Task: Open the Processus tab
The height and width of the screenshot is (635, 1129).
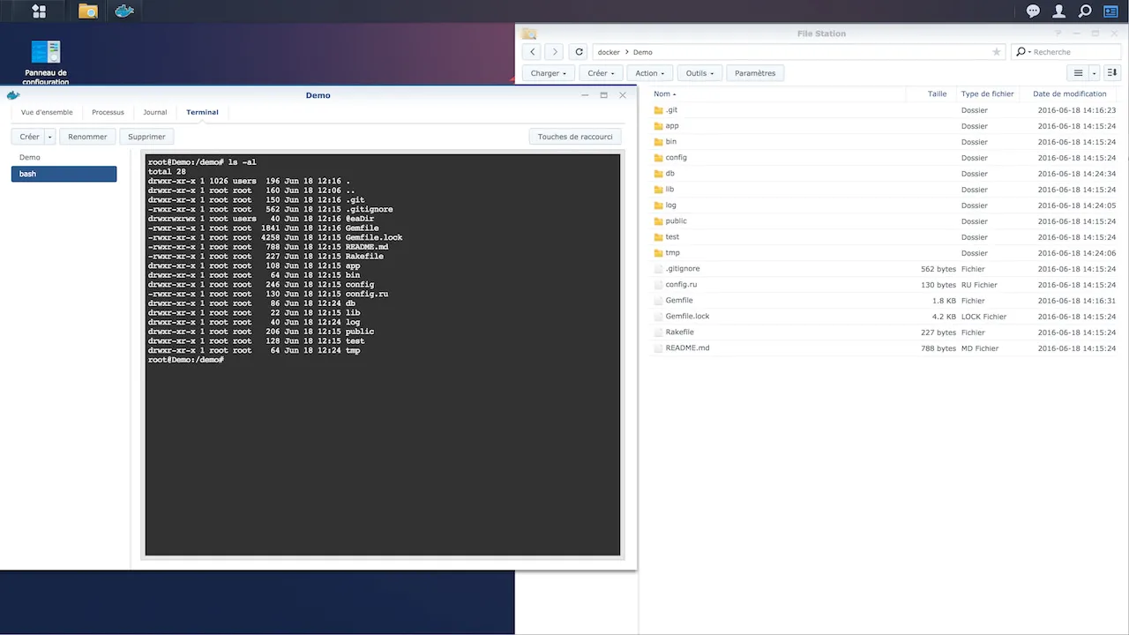Action: click(108, 112)
